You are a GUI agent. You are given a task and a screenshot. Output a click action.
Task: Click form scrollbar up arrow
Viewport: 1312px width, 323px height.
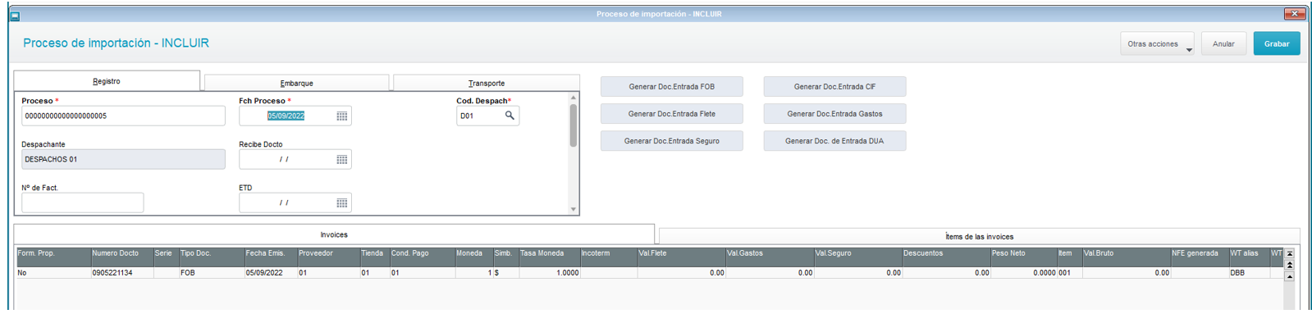(573, 98)
